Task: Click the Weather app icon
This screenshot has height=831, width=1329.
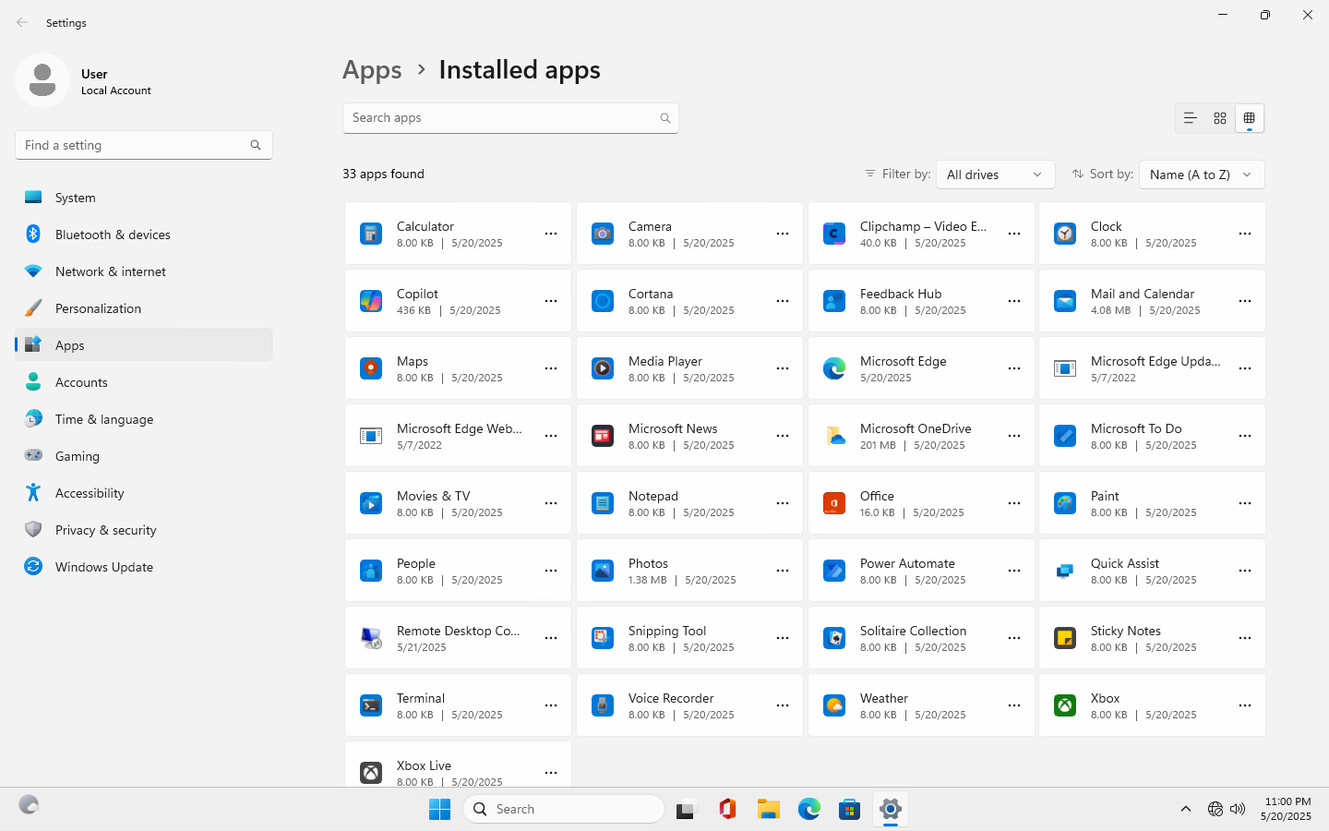Action: click(834, 705)
